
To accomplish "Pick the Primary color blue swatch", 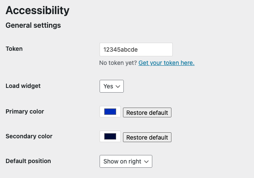I will pyautogui.click(x=110, y=112).
